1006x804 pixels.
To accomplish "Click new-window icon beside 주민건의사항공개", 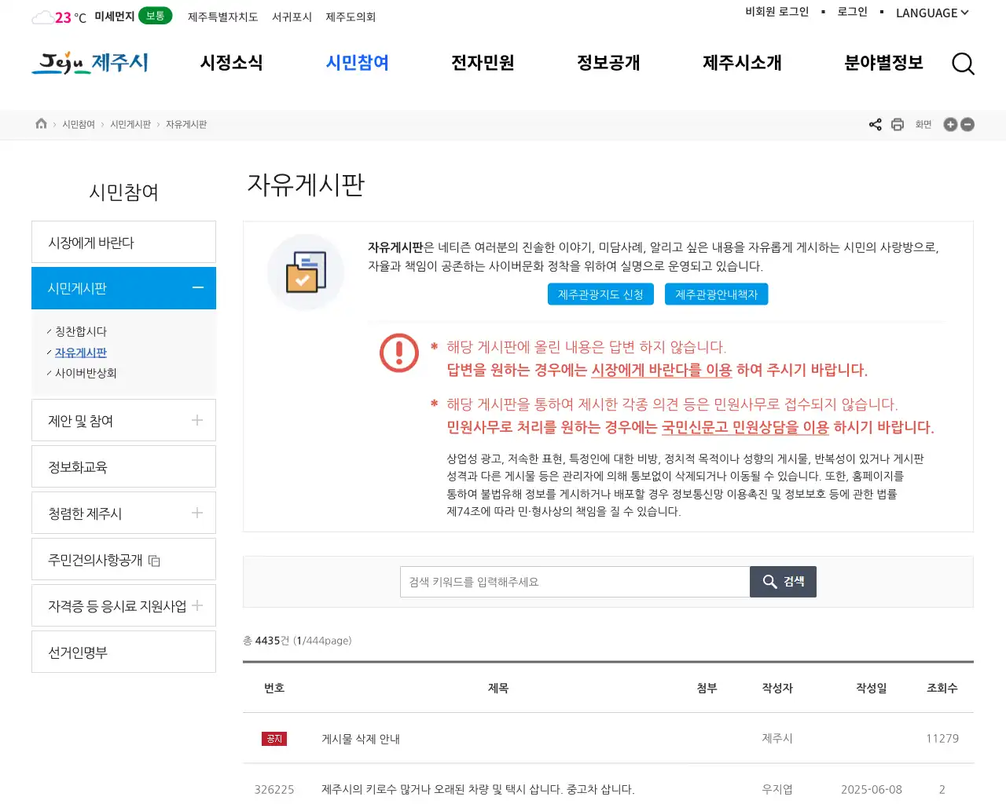I will point(155,561).
